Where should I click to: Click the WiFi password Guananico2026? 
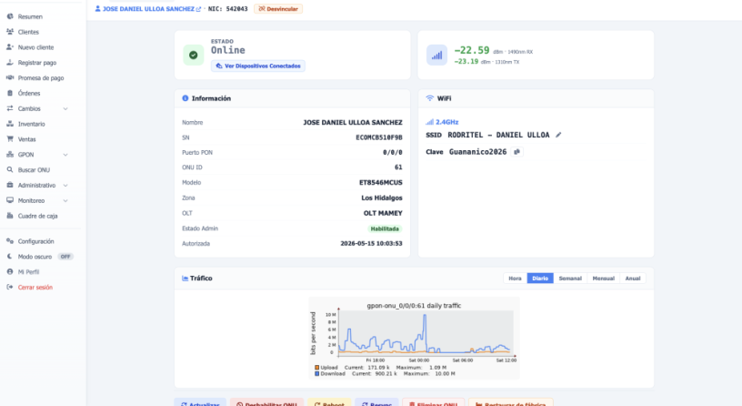(478, 152)
